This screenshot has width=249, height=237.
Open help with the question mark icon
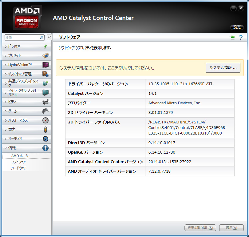[x=241, y=38]
